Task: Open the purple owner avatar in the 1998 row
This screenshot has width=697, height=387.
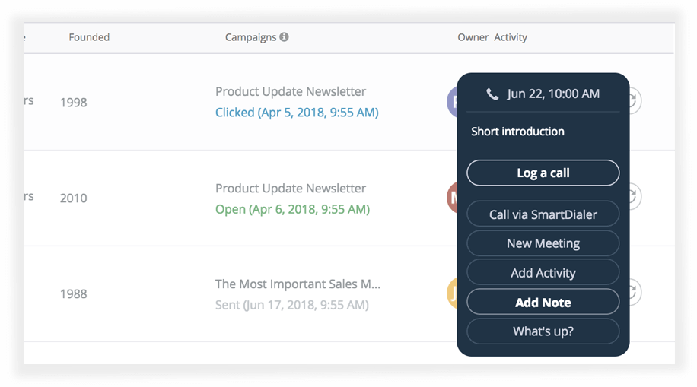Action: tap(452, 101)
